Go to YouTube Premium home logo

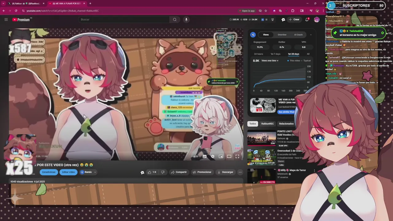click(x=21, y=20)
